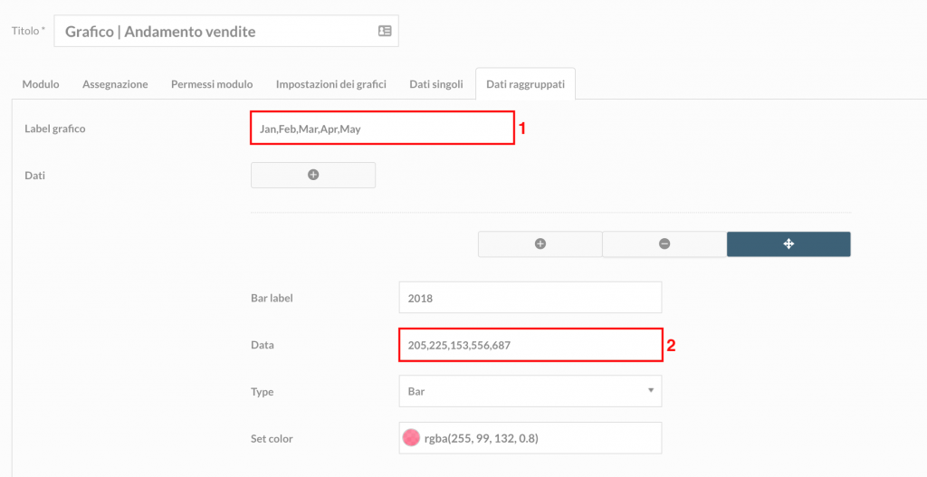Switch to the Modulo tab

[41, 84]
